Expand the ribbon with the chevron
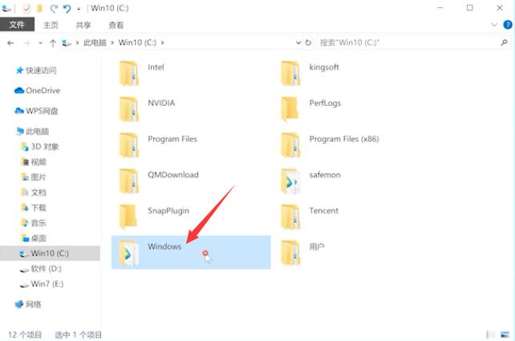 494,25
